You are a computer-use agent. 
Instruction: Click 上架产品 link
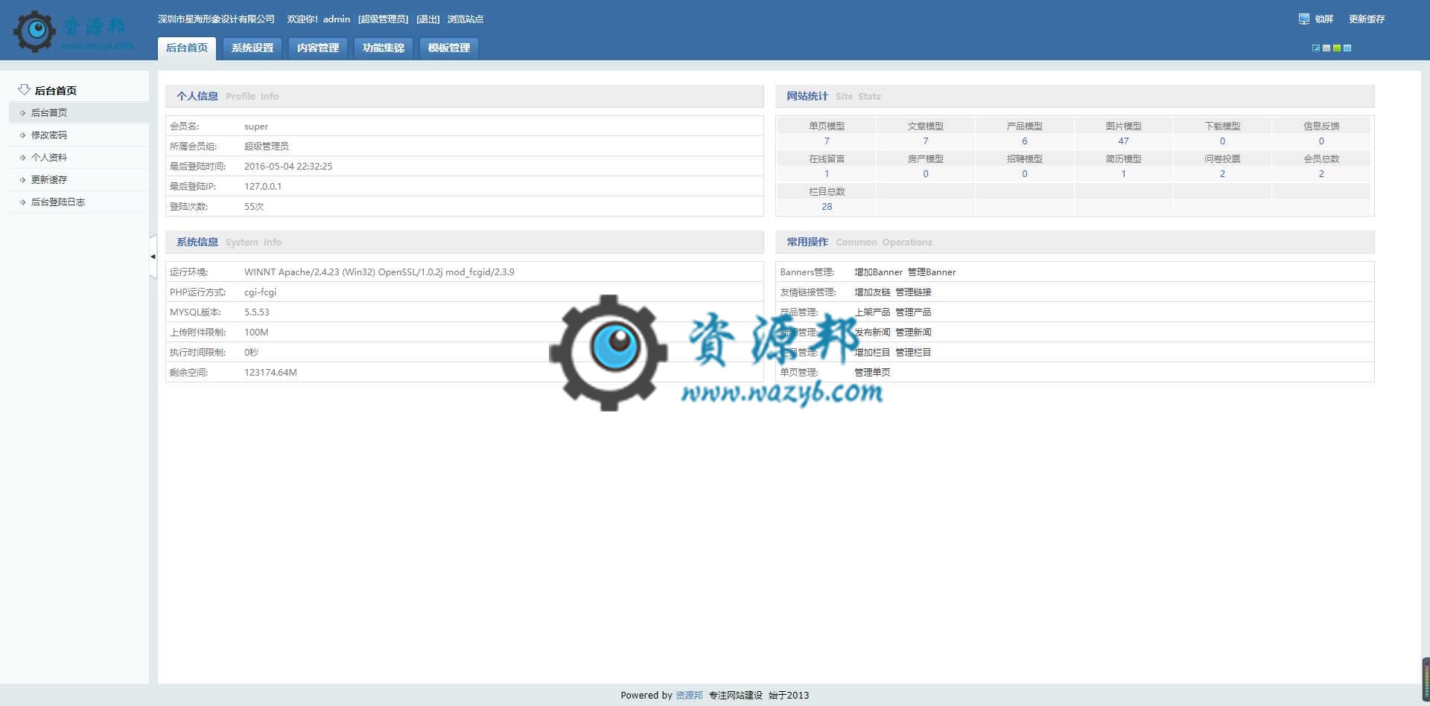click(x=872, y=312)
